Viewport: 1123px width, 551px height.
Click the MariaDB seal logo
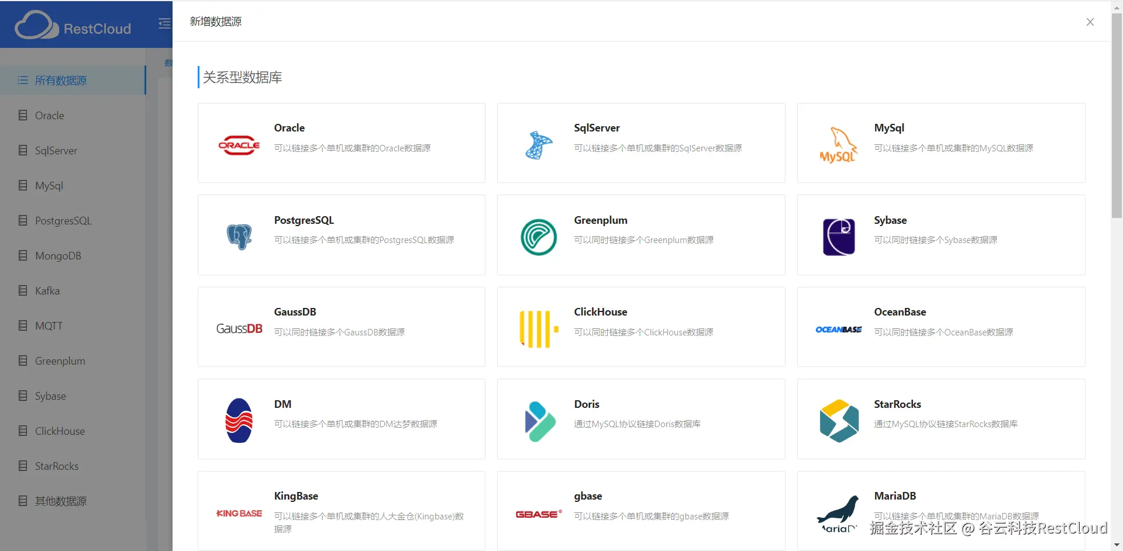(x=839, y=514)
